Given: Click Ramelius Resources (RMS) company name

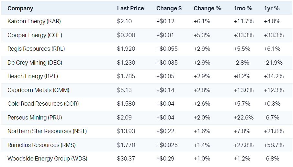Looking at the screenshot, I should point(41,145).
